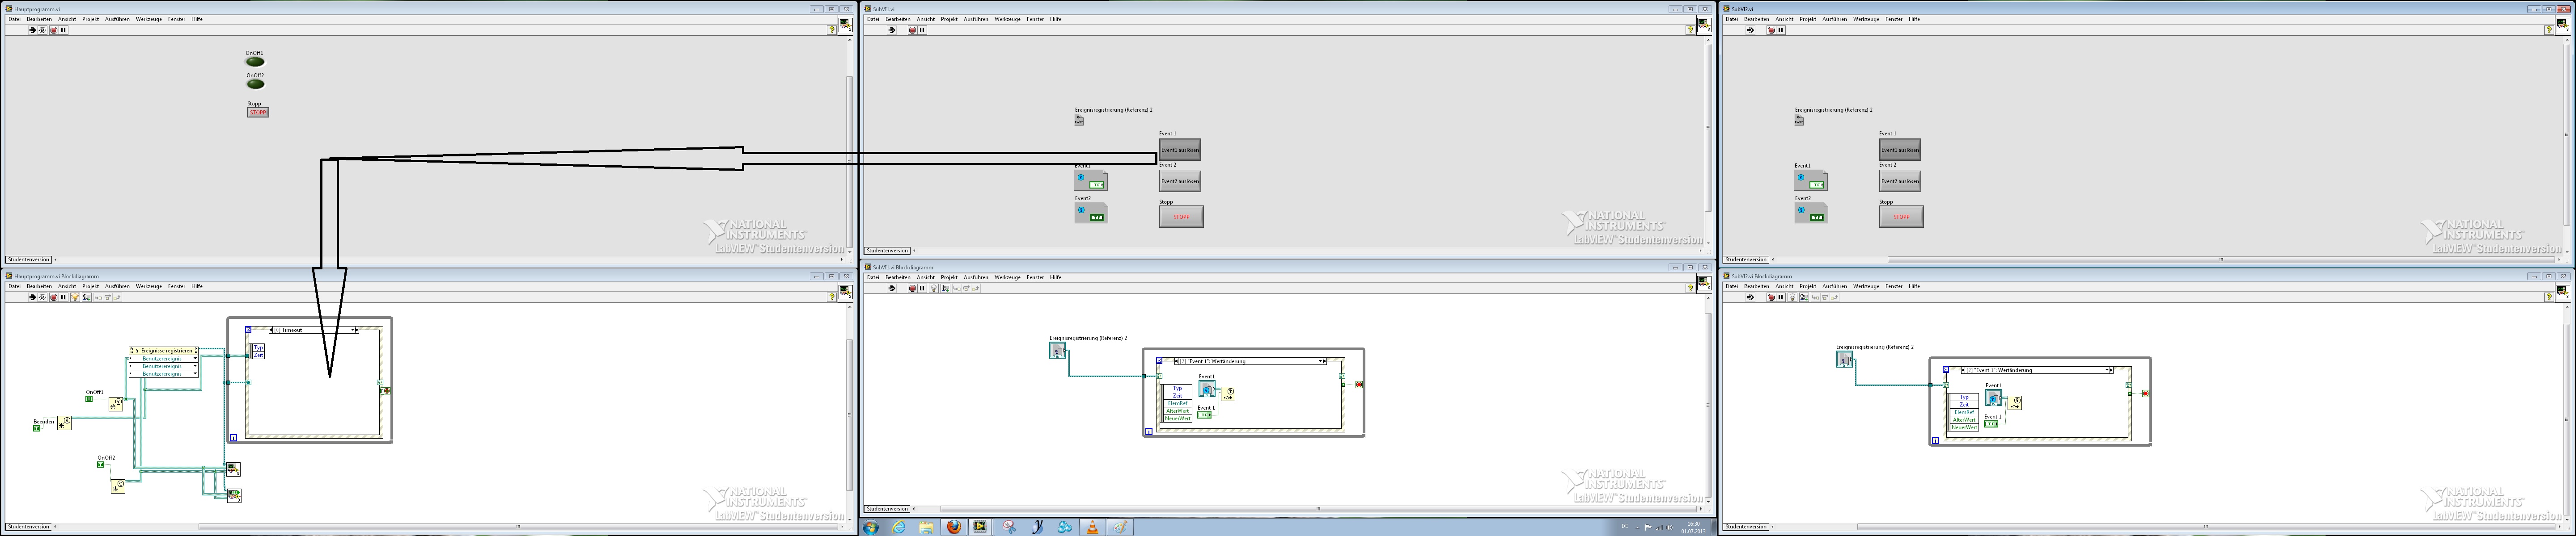Click context help question mark in Hauptprogramm front panel
This screenshot has width=2576, height=536.
831,30
